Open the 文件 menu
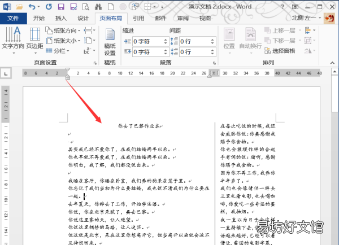 13,19
